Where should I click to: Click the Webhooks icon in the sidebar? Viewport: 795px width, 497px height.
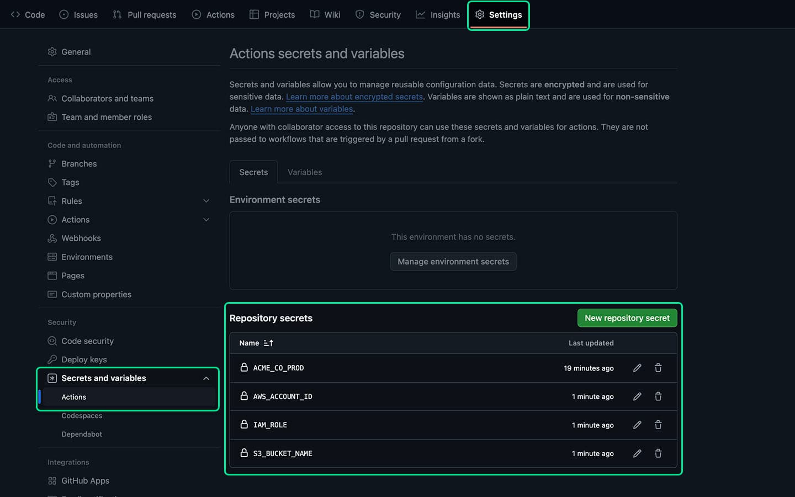pyautogui.click(x=51, y=238)
